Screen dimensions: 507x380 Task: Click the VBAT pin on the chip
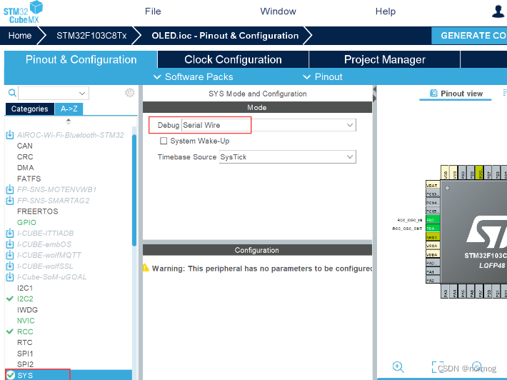[x=433, y=185]
